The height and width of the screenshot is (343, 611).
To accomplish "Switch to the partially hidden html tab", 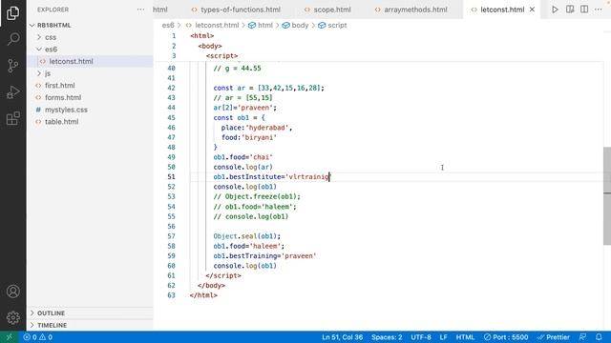I will point(160,10).
